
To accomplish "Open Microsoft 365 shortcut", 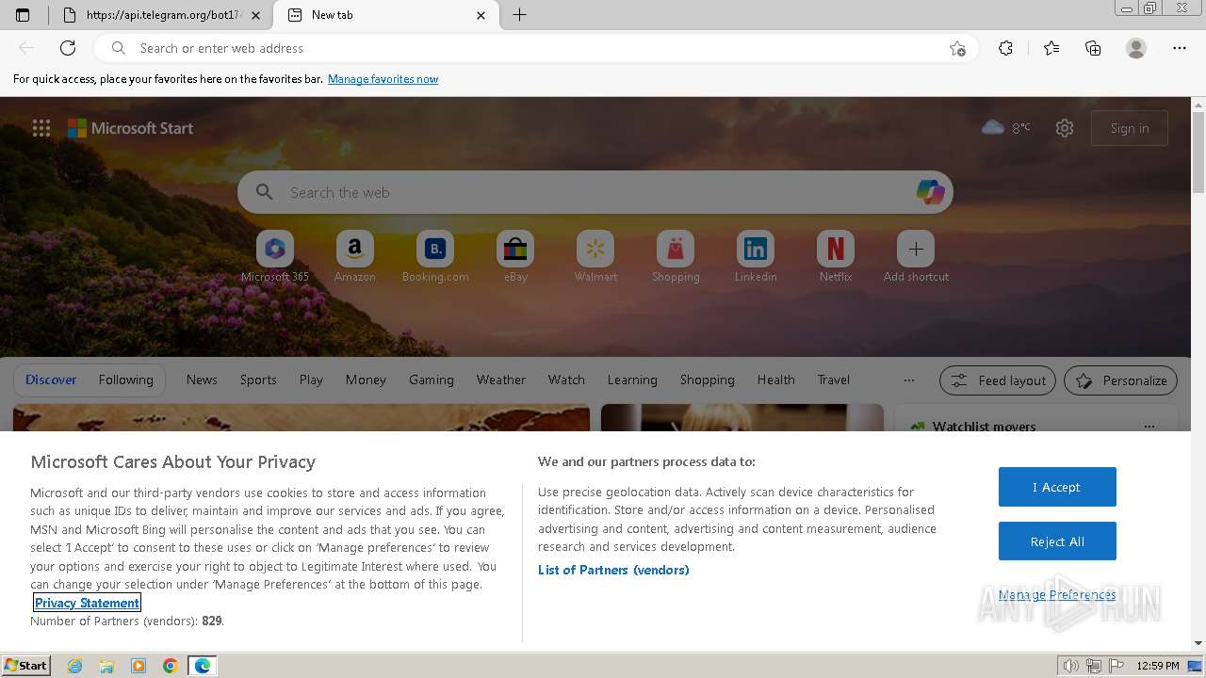I will pos(275,256).
